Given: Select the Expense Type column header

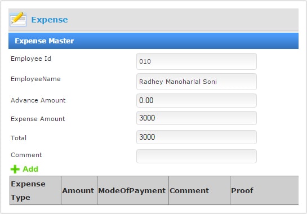Looking at the screenshot, I should tap(35, 190).
